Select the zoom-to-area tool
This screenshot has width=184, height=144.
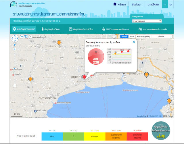pos(26,37)
